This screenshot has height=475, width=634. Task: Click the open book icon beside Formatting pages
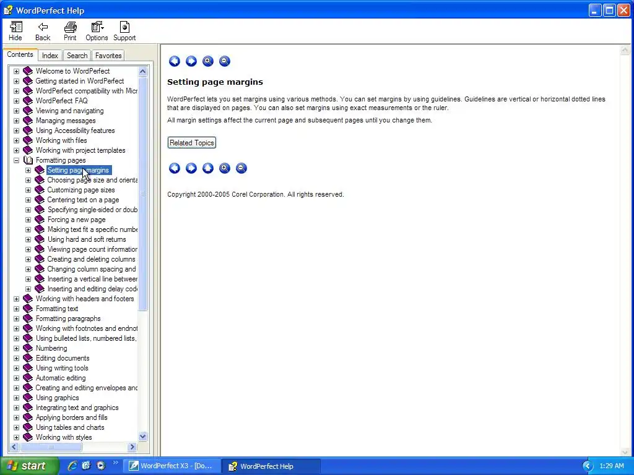pos(28,160)
